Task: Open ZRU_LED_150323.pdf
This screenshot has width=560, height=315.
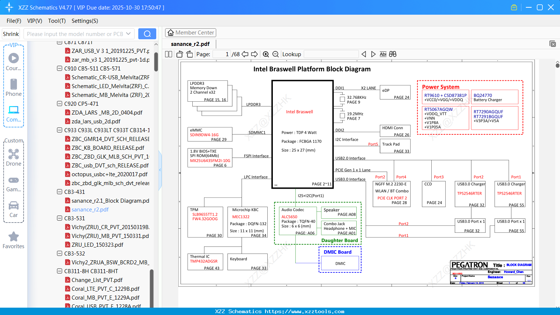Action: pos(97,245)
